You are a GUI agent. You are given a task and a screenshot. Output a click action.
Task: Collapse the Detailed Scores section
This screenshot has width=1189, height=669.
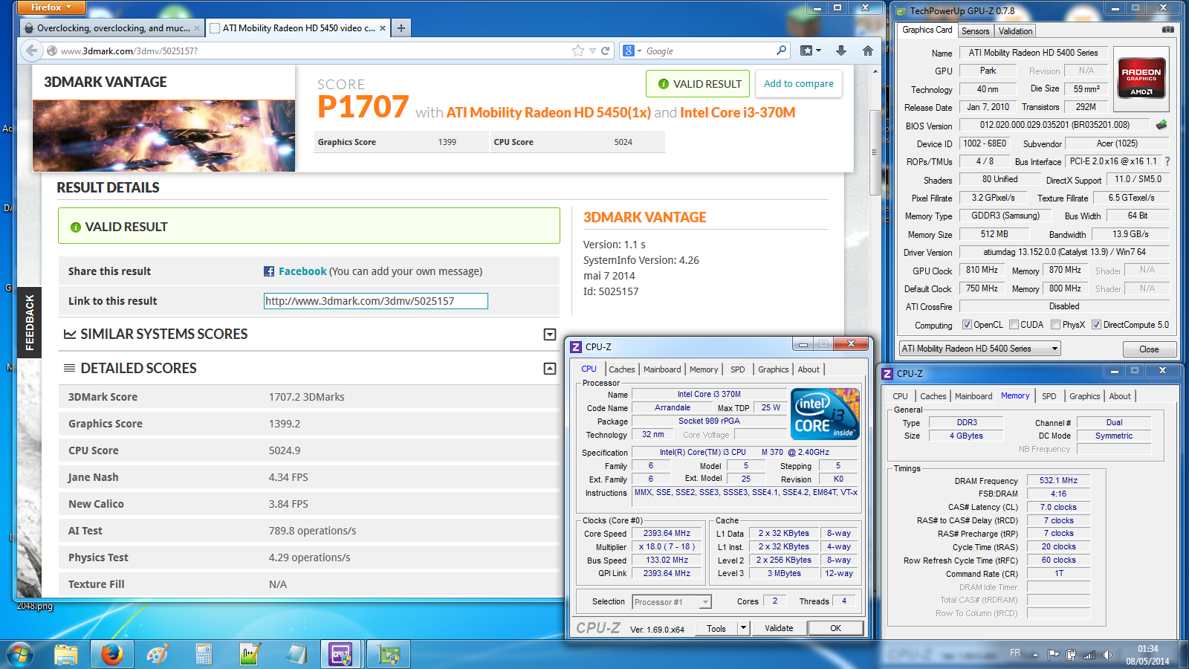coord(550,369)
